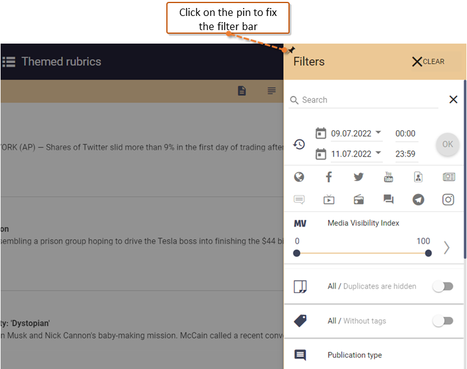Click the filter panel vertical scrollbar

coord(465,169)
